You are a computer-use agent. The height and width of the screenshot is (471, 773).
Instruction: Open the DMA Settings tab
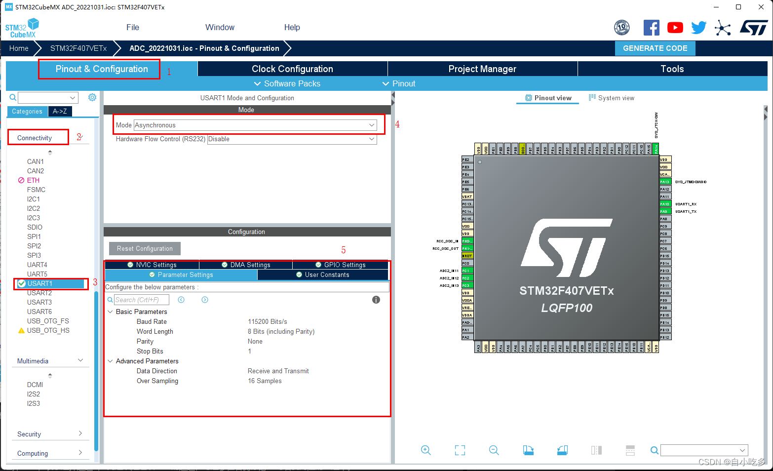point(246,265)
